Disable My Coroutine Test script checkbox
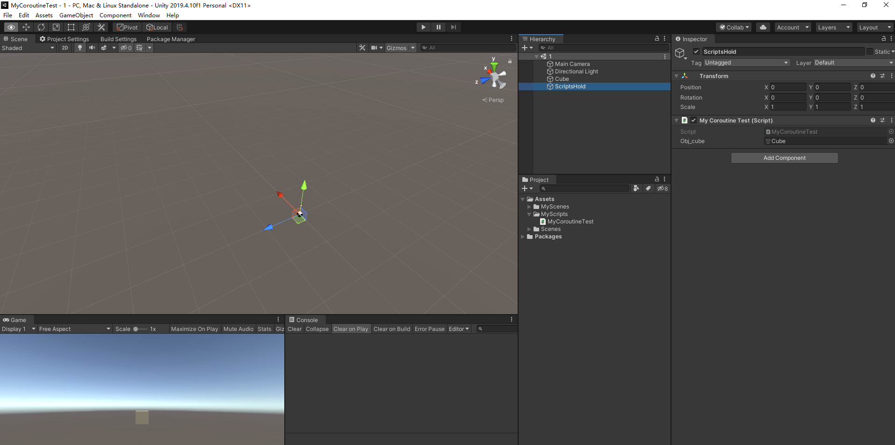Viewport: 895px width, 445px height. click(x=693, y=120)
